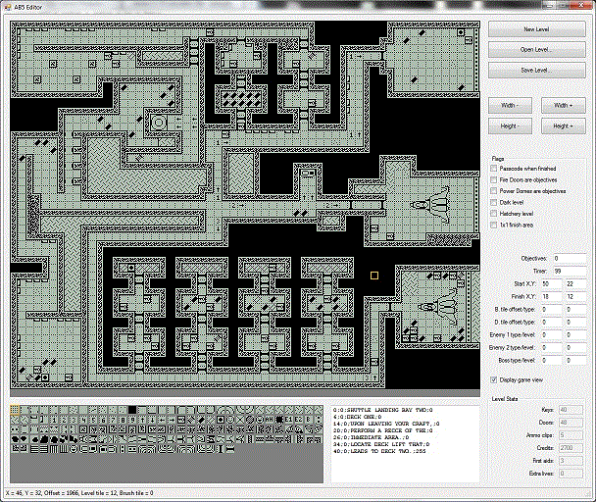Click text line '0:0:SHUTTLE LANDING BAY TWO:0'
The image size is (596, 502).
pyautogui.click(x=382, y=410)
